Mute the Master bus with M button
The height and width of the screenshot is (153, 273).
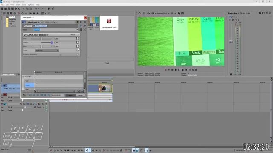click(x=235, y=20)
